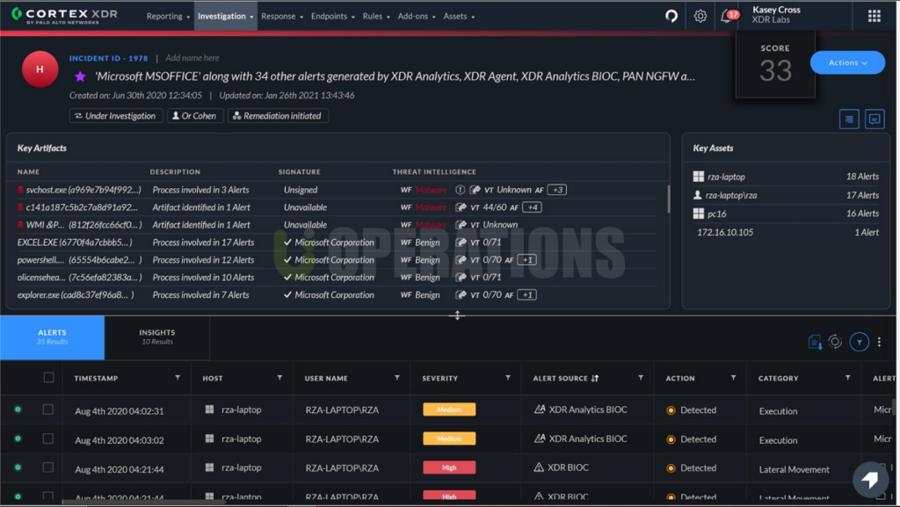Open the Endpoints menu
Screen dimensions: 900x507
point(333,16)
